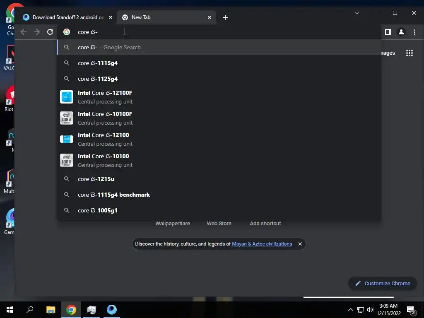This screenshot has width=424, height=318.
Task: Pick the plain Intel Core i3-12100 suggestion
Action: click(219, 139)
